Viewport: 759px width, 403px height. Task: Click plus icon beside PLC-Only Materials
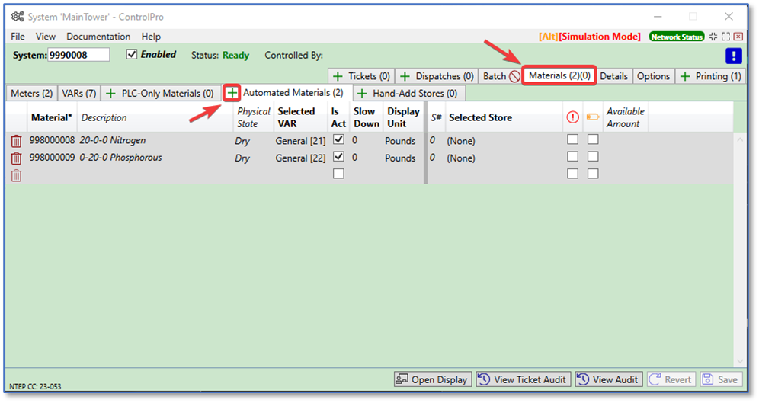(x=110, y=94)
